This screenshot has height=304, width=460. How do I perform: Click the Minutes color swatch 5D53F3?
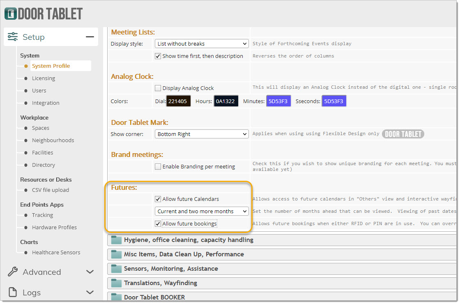coord(278,101)
